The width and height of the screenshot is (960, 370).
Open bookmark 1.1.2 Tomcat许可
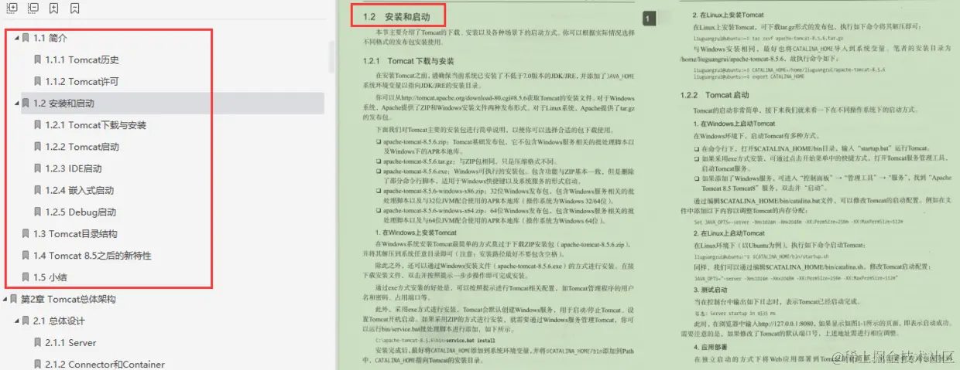coord(82,81)
